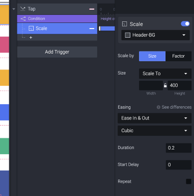
Task: Collapse the Tap trigger with arrow
Action: [x=14, y=9]
